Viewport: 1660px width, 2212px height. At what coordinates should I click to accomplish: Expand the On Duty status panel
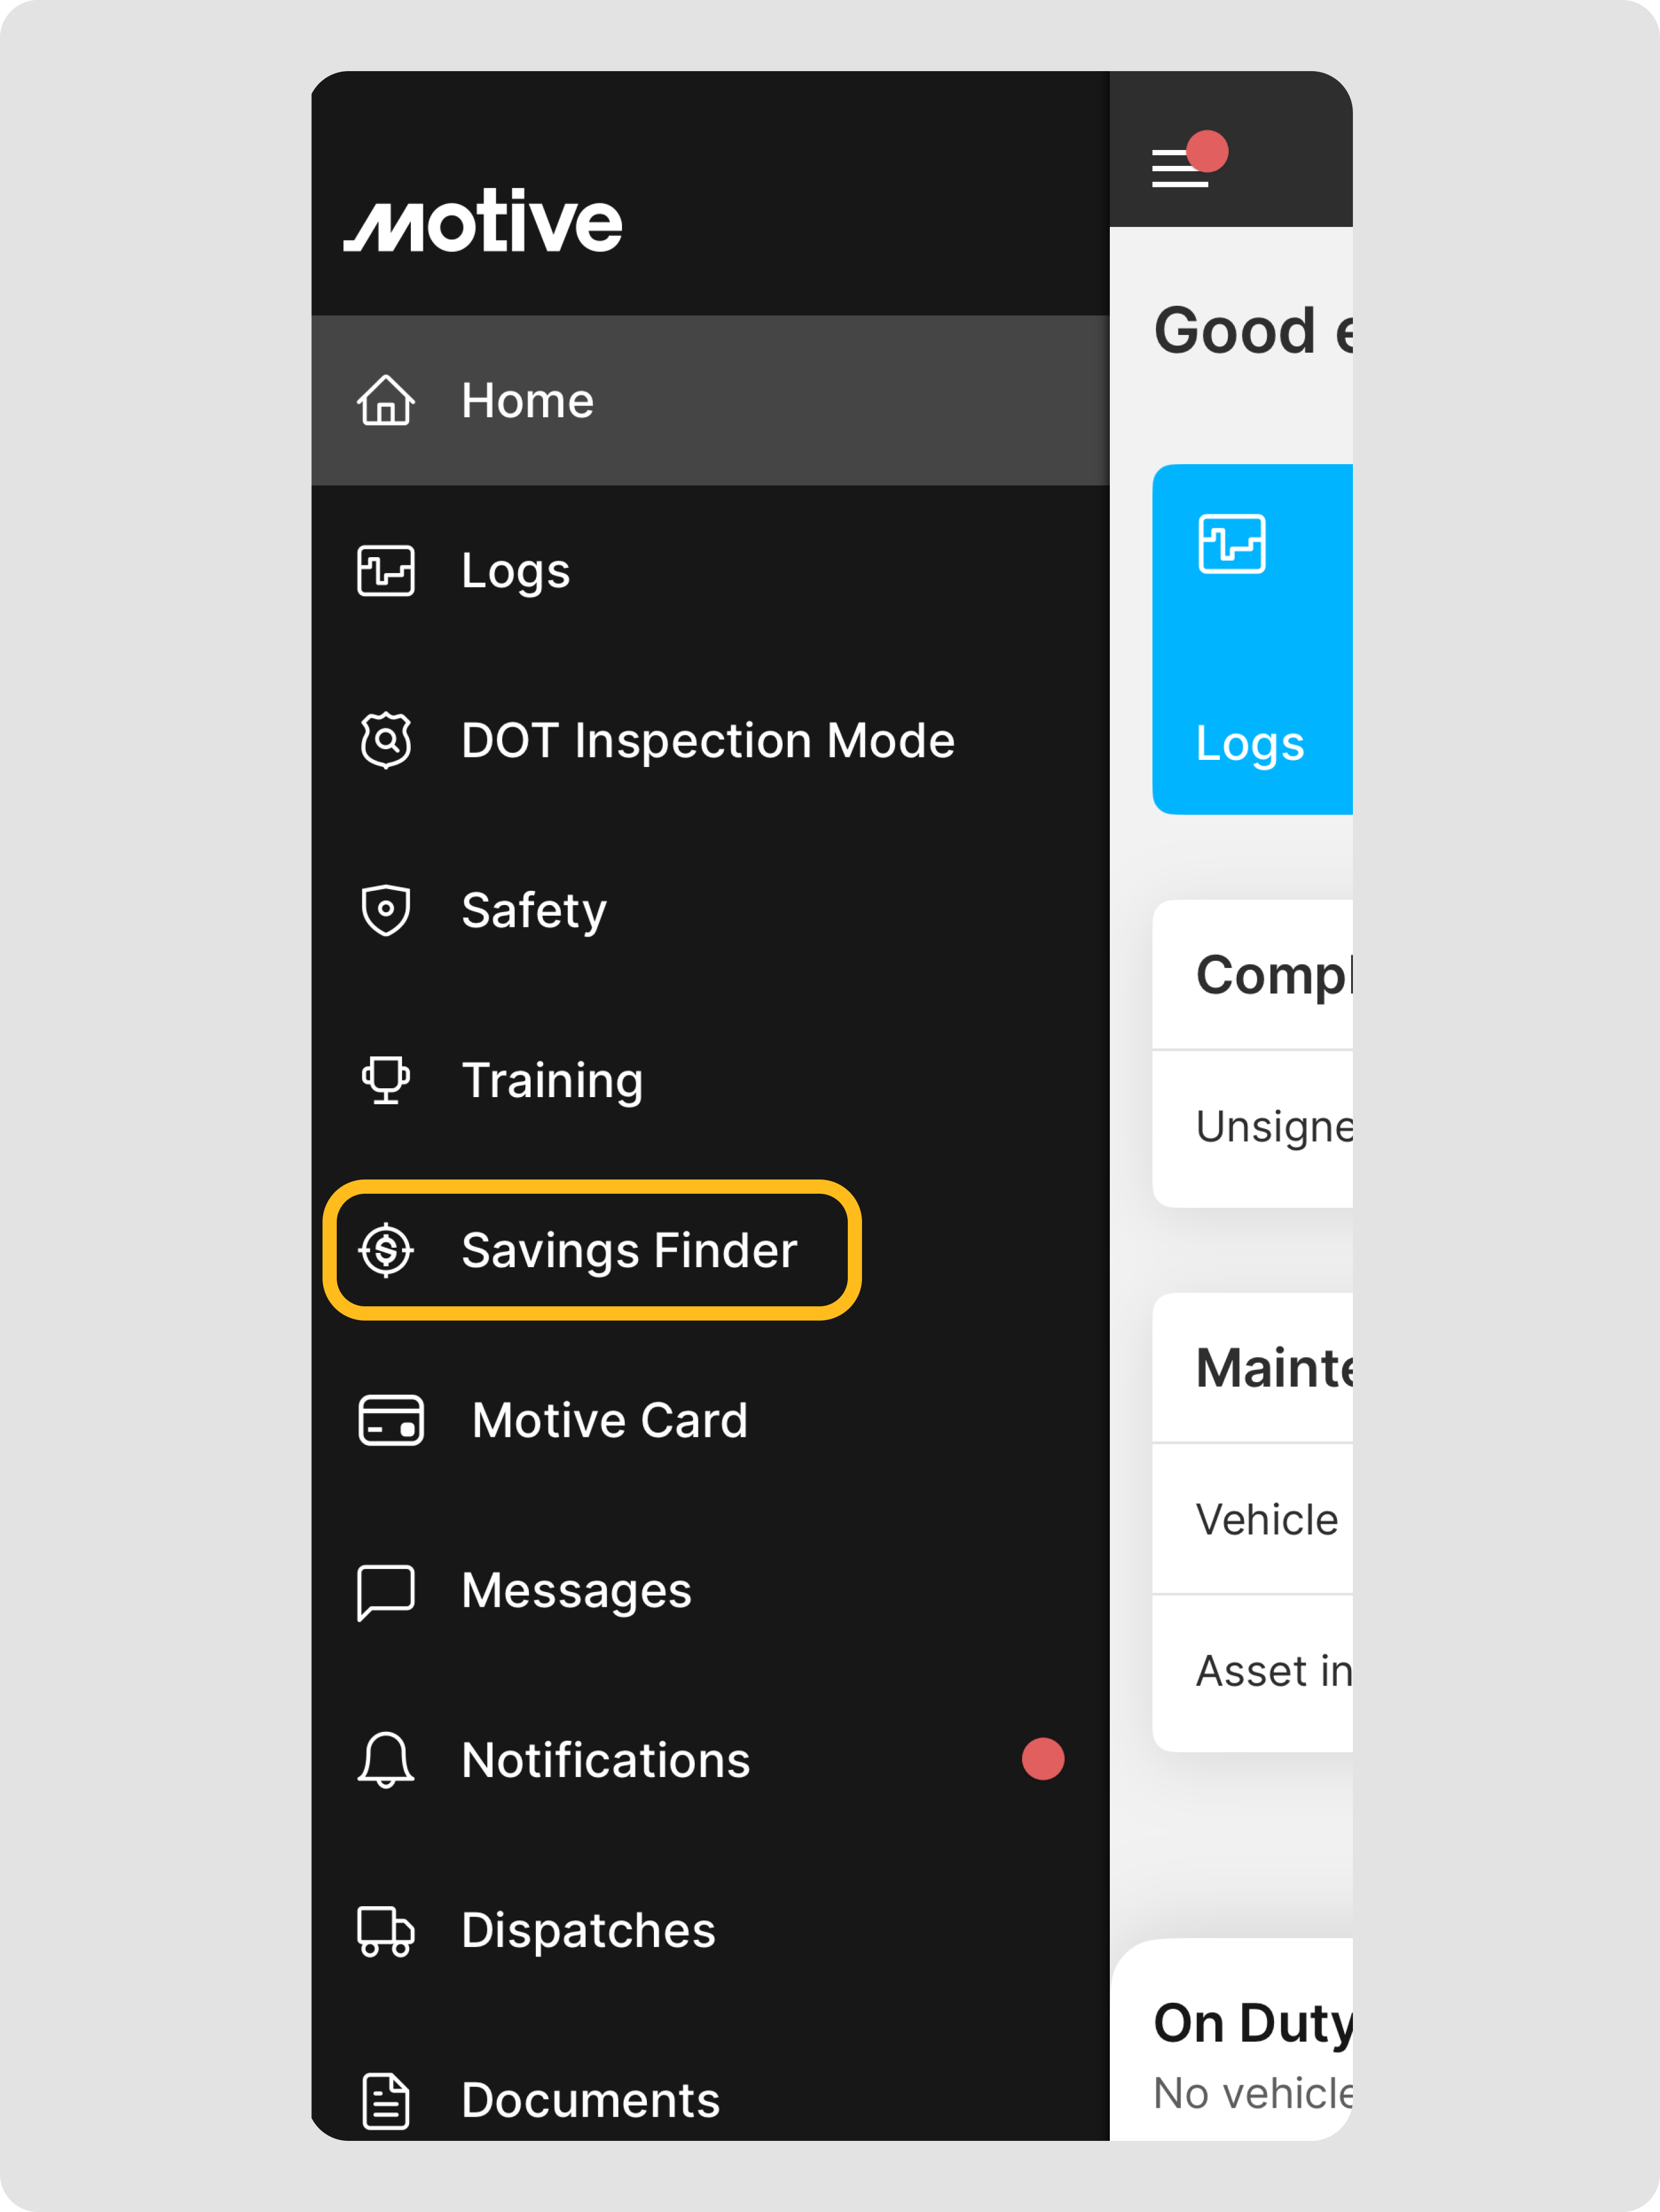(1232, 2040)
